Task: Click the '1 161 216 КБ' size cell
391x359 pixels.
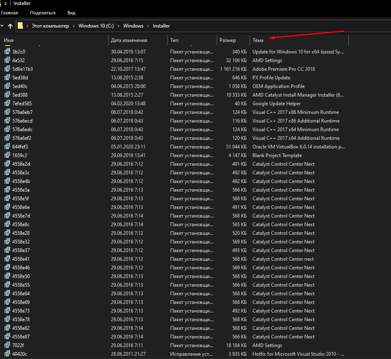Action: pos(233,69)
